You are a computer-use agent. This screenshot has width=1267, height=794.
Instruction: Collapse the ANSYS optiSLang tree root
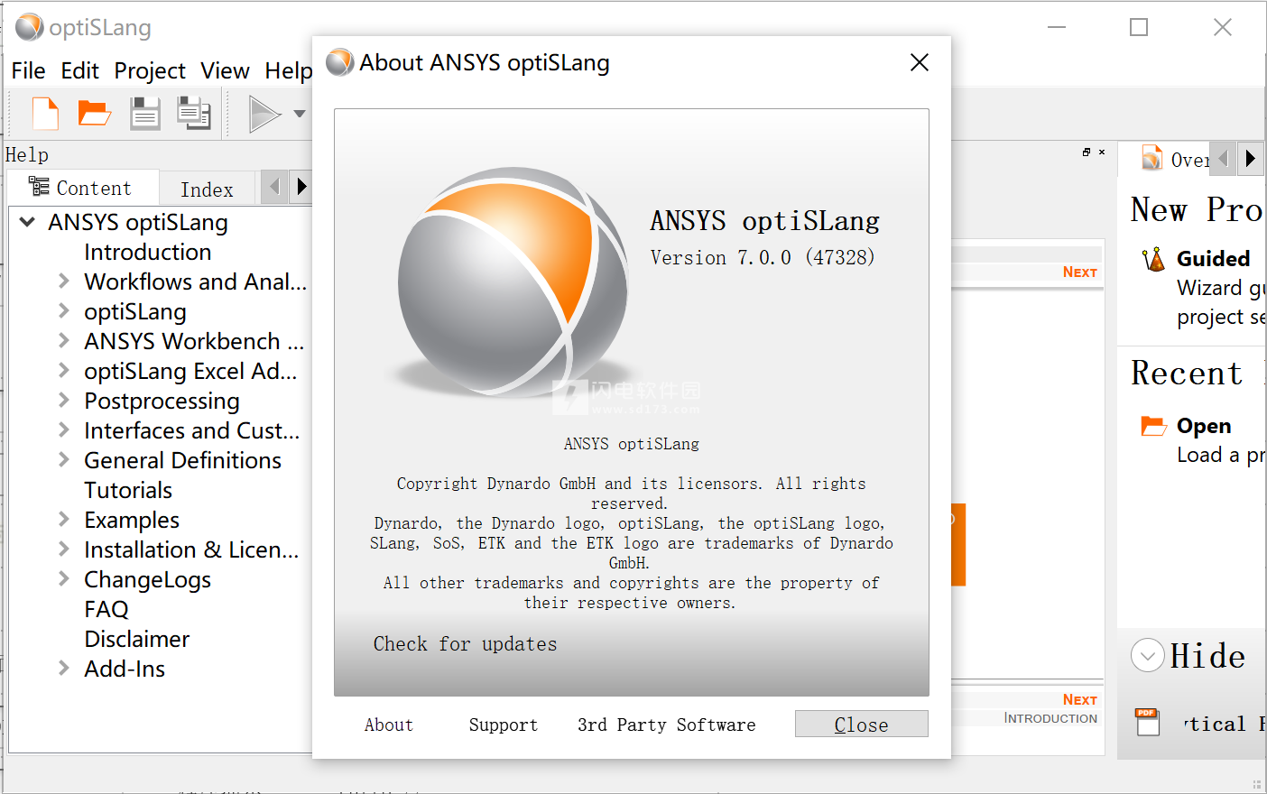pyautogui.click(x=27, y=222)
